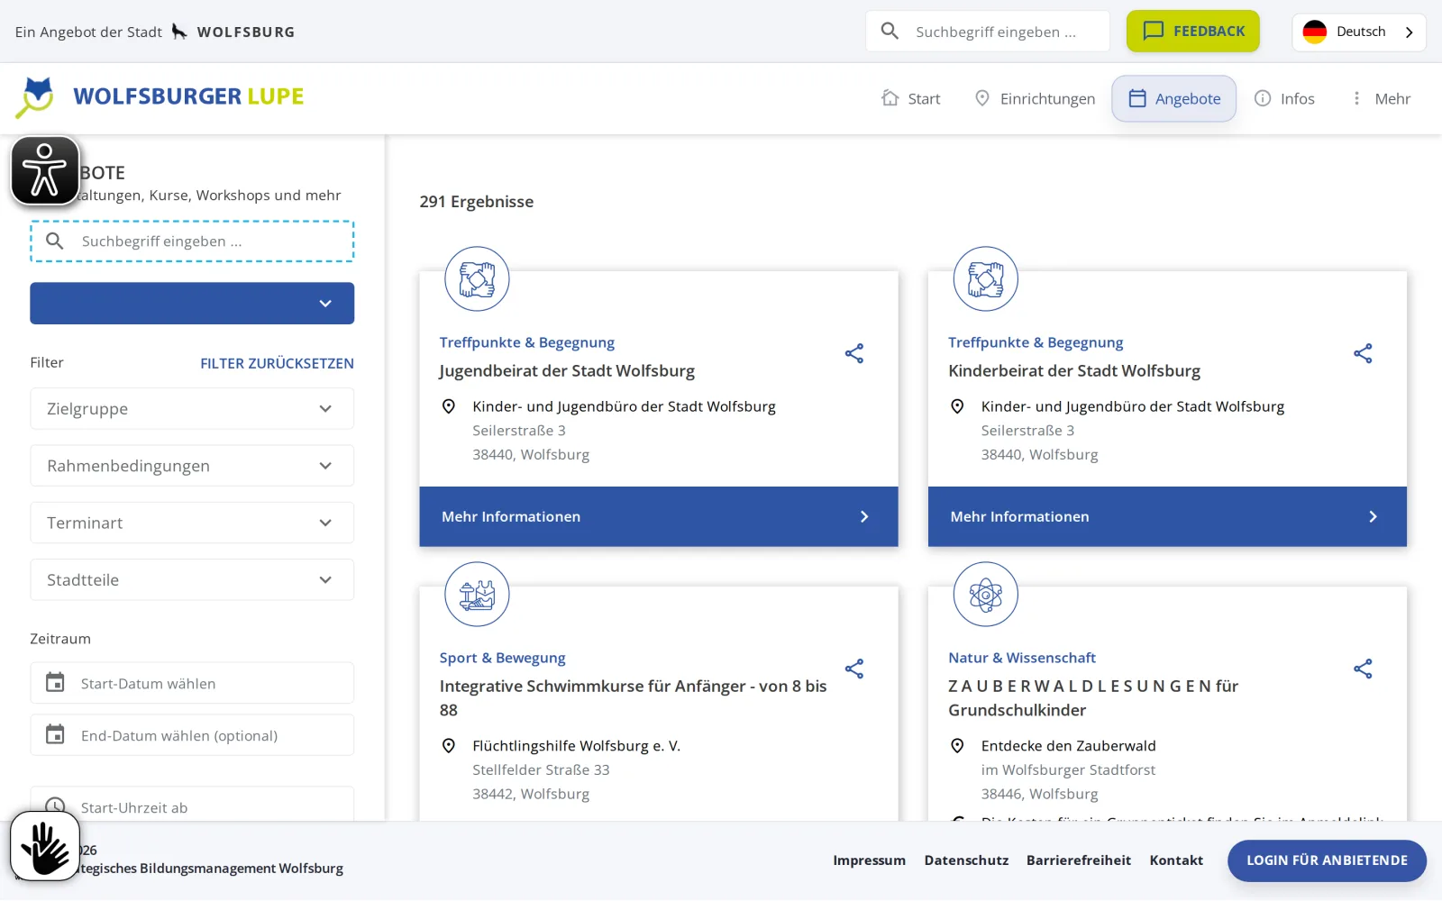Viewport: 1442px width, 901px height.
Task: Click the calendar icon for Start-Datum
Action: tap(55, 683)
